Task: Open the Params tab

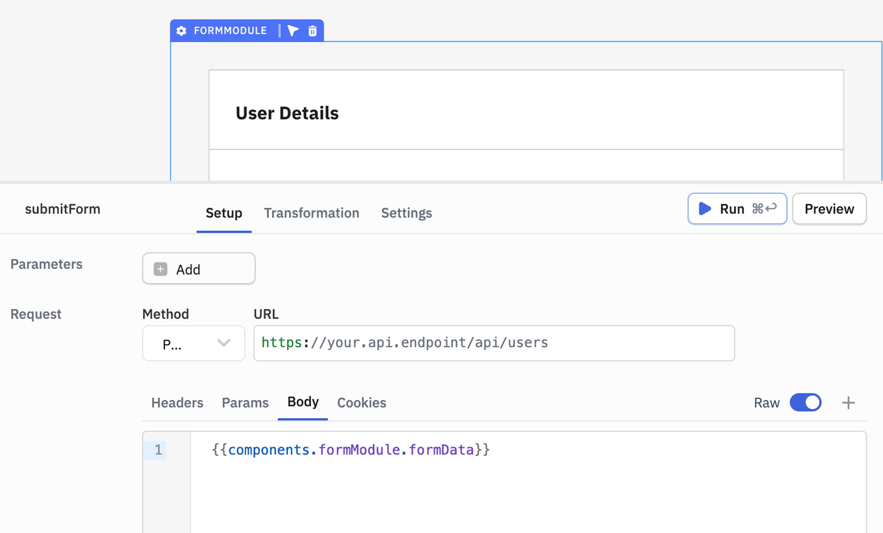Action: click(x=245, y=403)
